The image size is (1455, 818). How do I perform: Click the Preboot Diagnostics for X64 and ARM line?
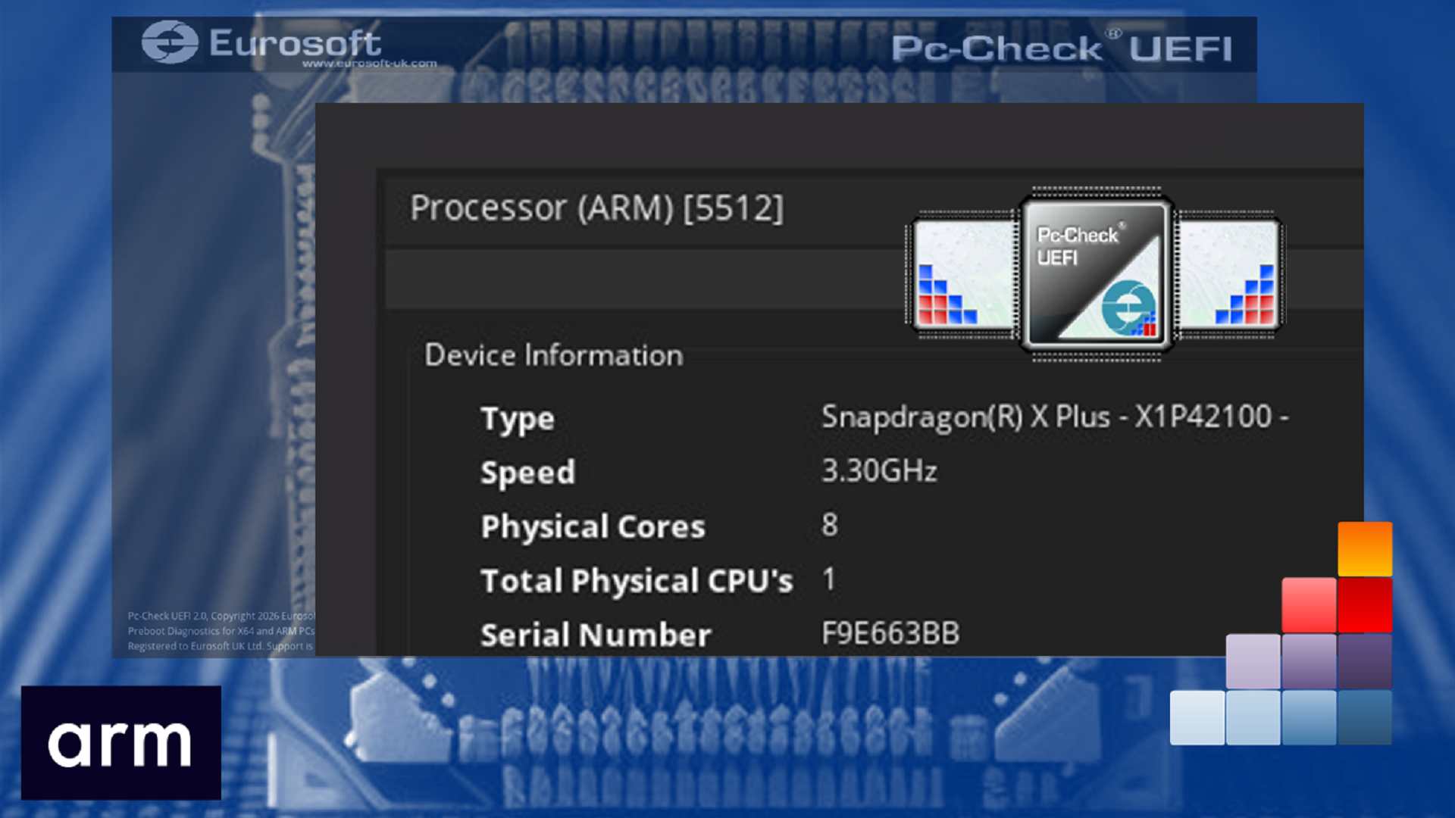221,631
